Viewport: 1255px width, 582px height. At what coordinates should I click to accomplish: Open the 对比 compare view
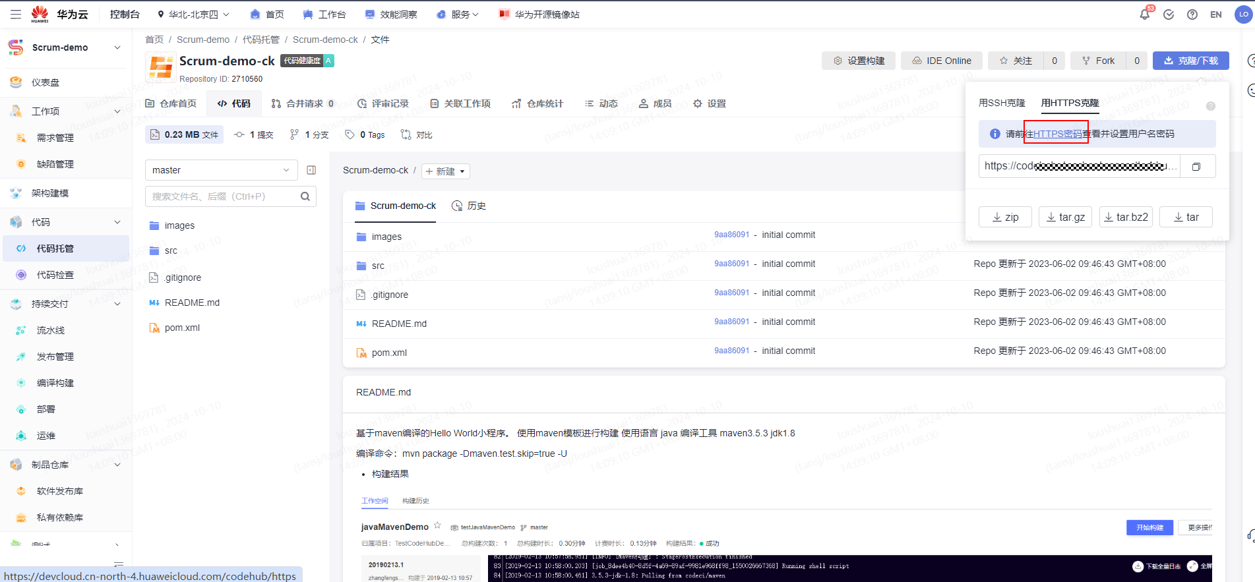[417, 134]
